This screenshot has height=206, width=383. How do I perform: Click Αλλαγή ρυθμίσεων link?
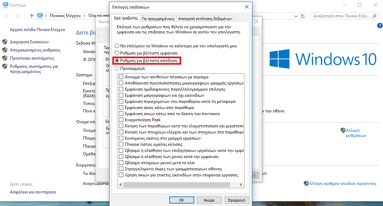pos(356,133)
